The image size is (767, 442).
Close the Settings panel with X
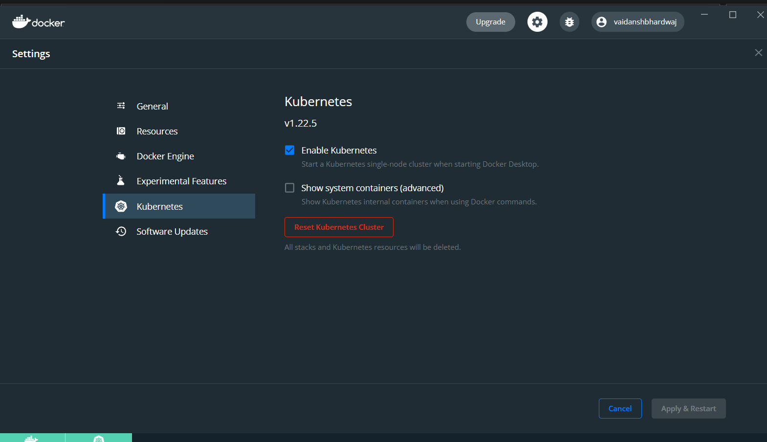point(758,52)
